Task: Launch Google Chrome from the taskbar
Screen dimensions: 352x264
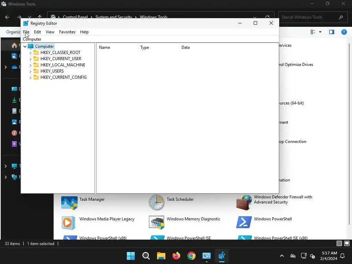Action: (191, 256)
